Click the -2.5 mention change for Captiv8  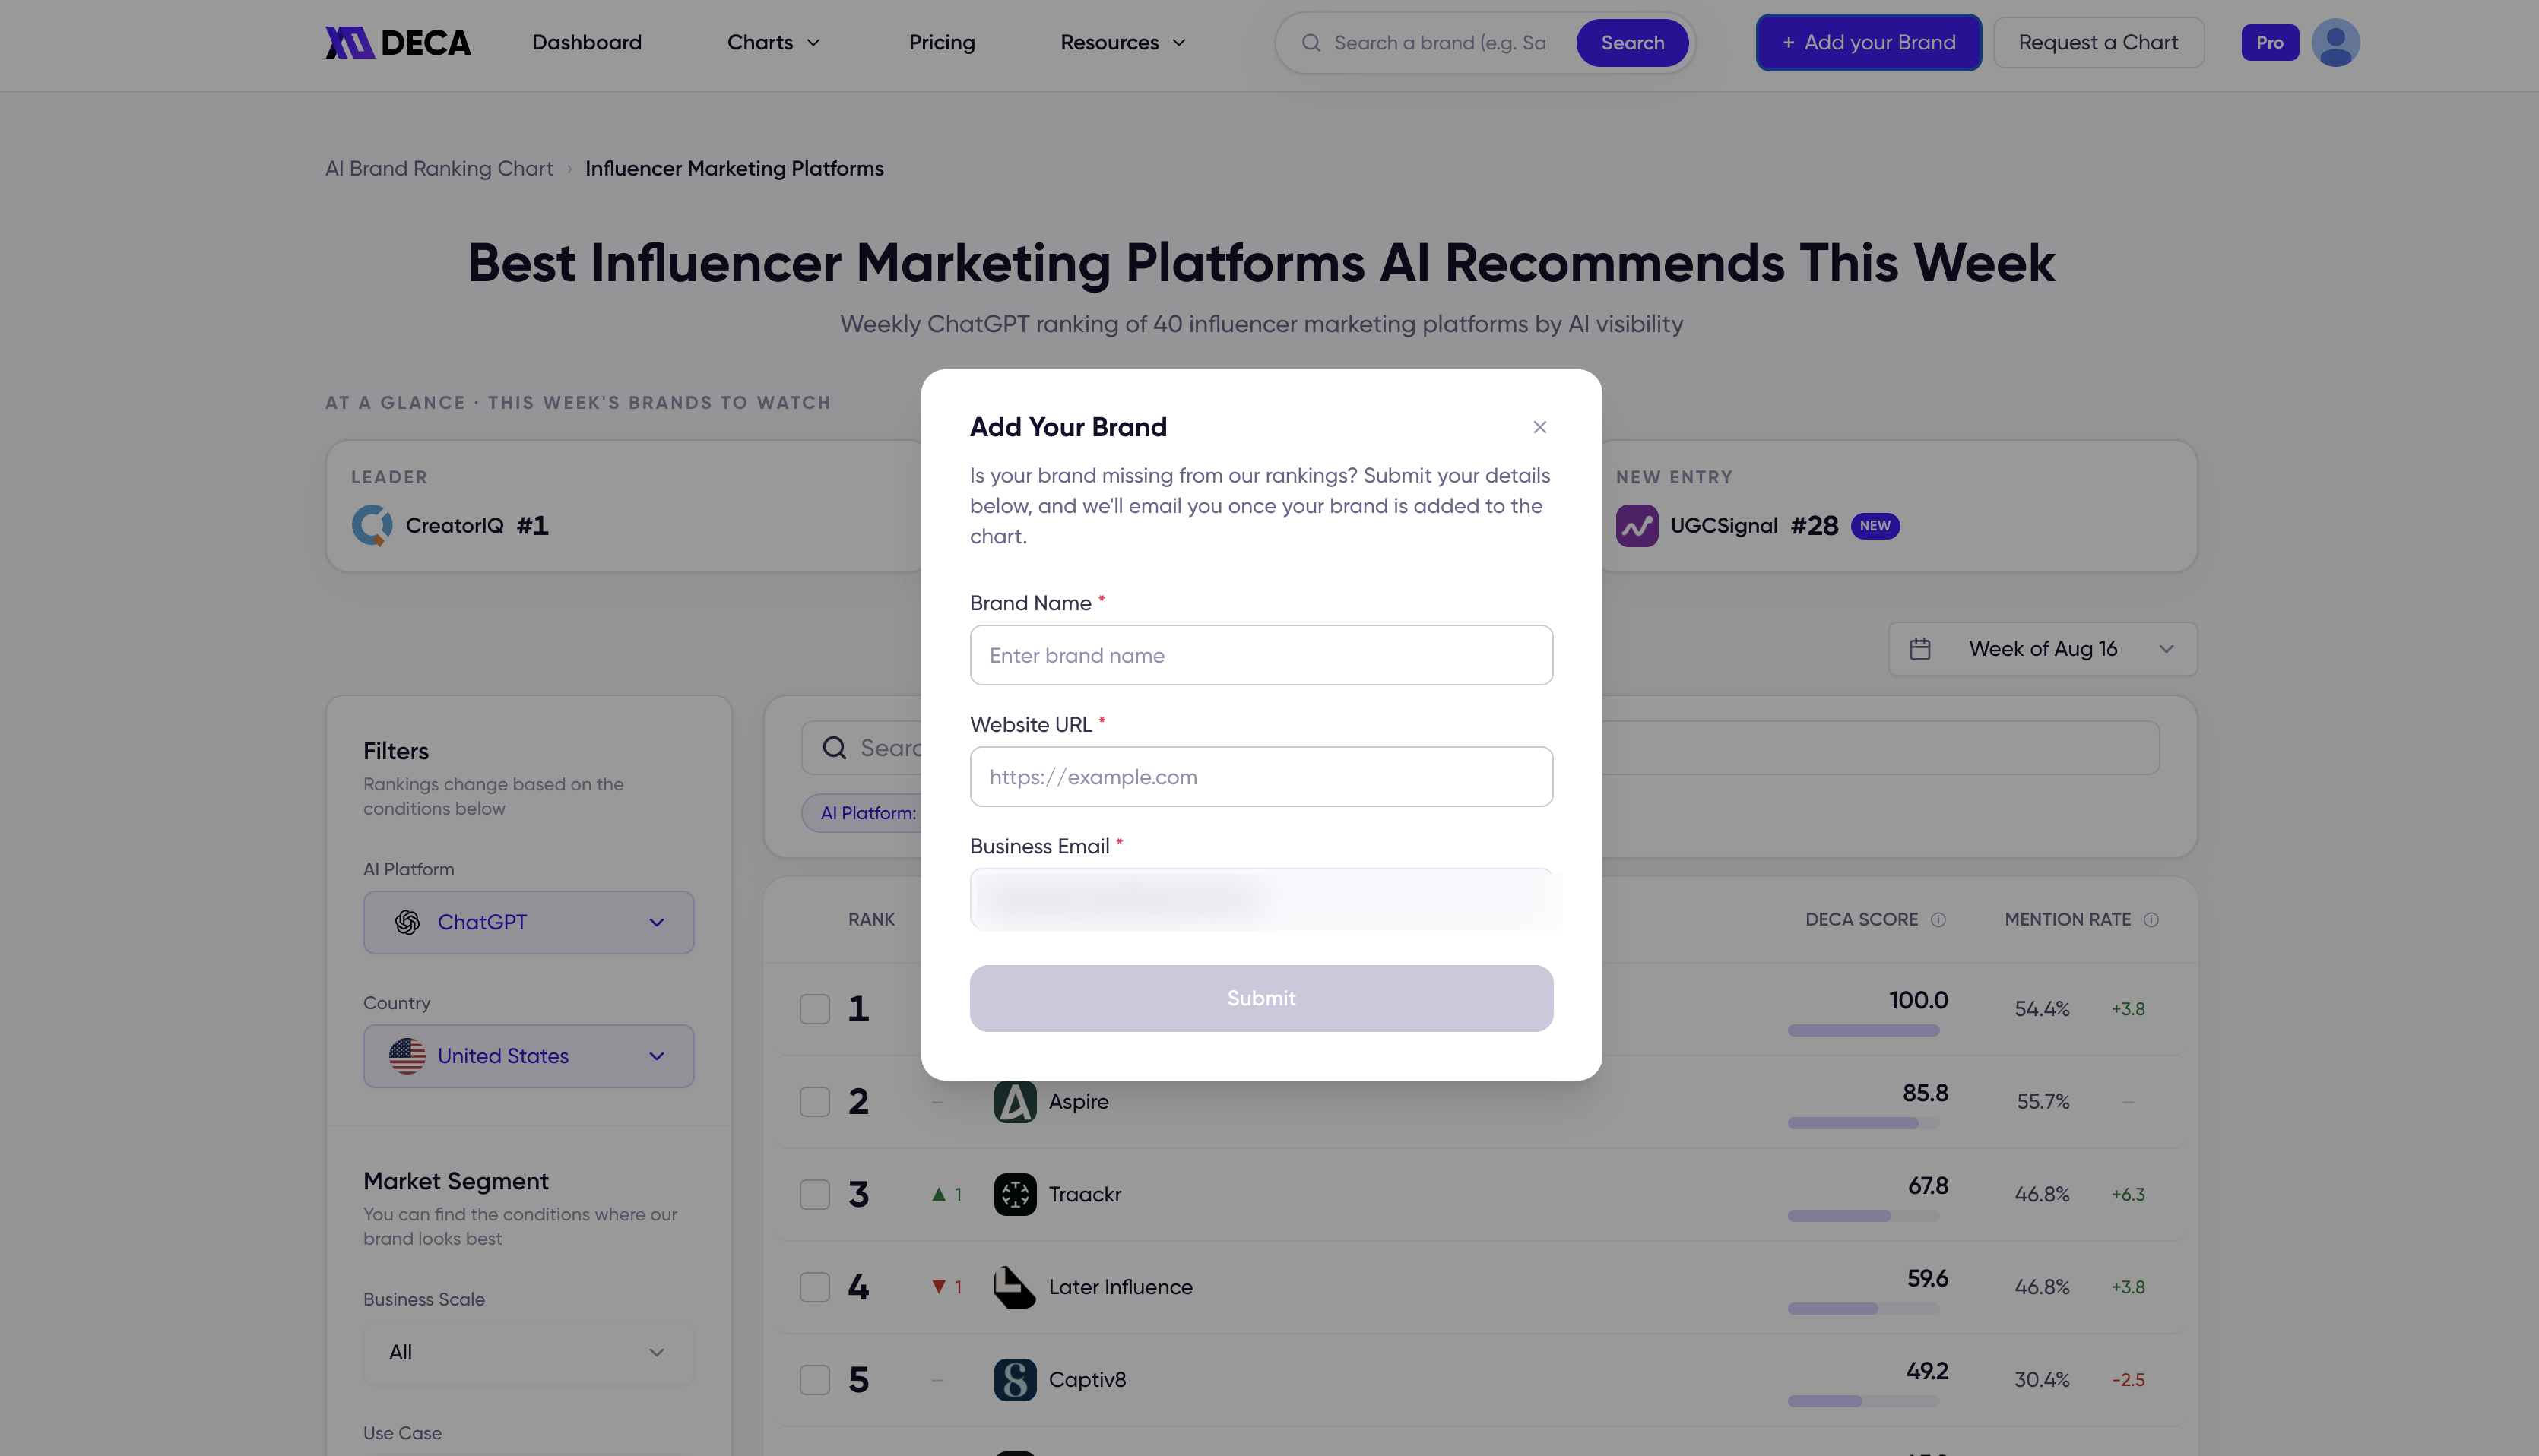click(2128, 1379)
